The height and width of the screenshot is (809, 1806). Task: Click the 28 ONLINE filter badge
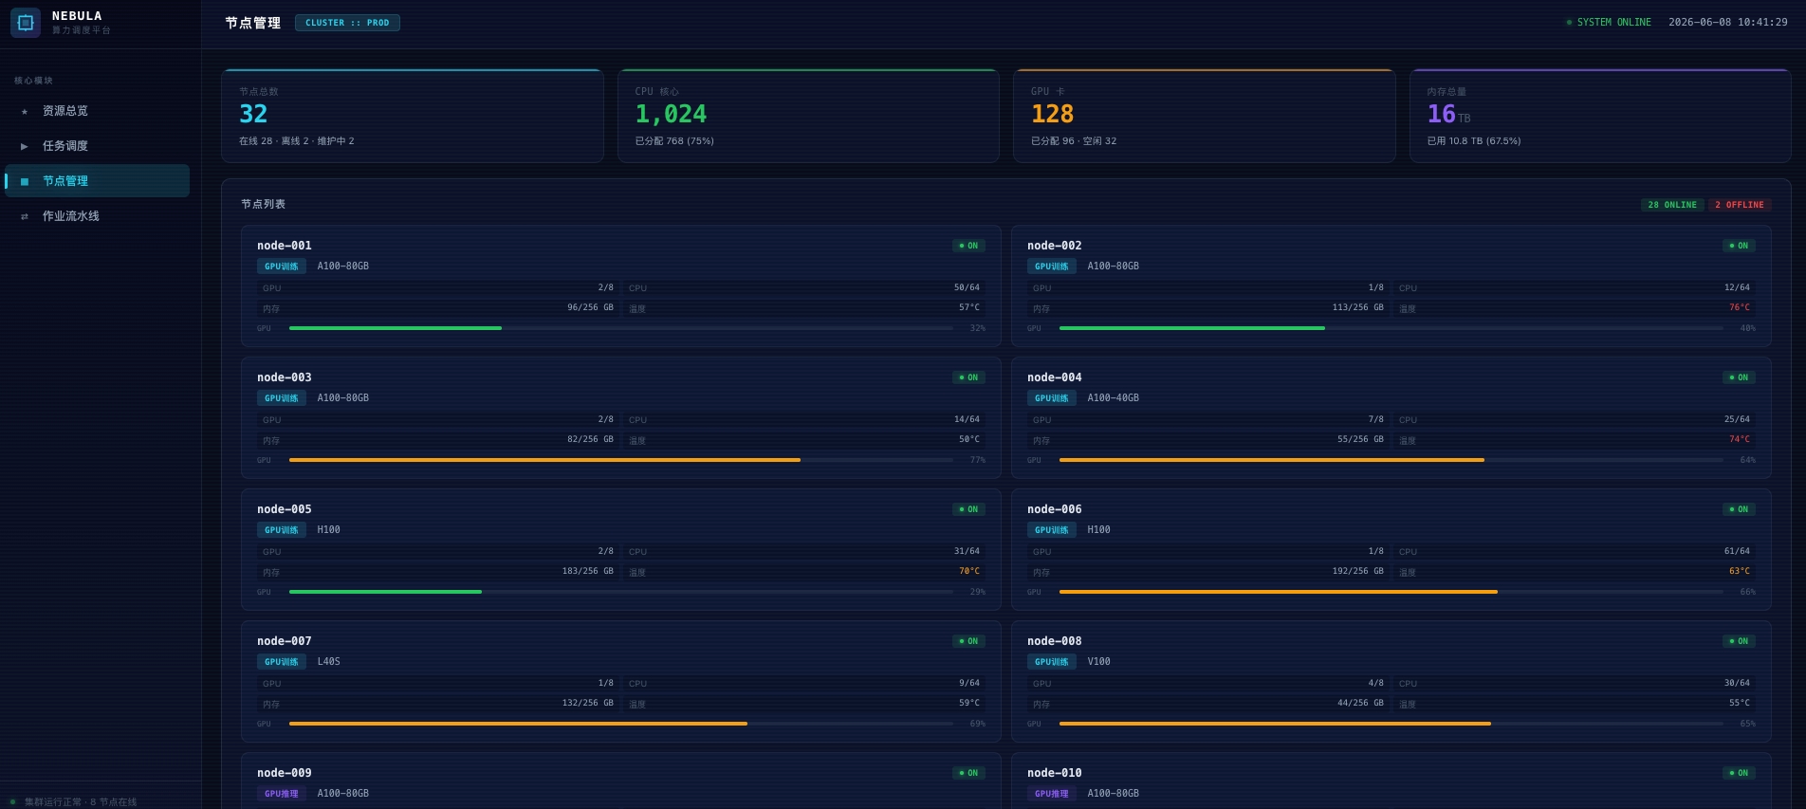[1672, 205]
